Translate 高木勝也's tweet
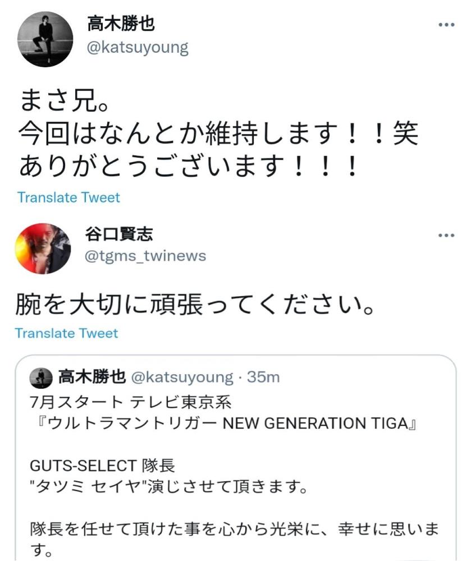Screen dimensions: 476x561 click(x=68, y=197)
